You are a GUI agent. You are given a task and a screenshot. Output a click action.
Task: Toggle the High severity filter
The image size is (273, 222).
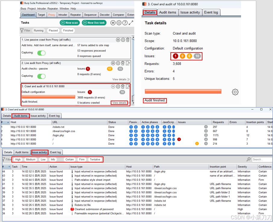point(18,159)
